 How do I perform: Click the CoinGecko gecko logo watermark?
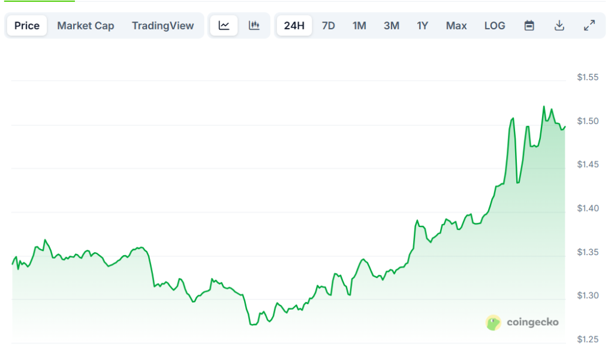pyautogui.click(x=493, y=323)
